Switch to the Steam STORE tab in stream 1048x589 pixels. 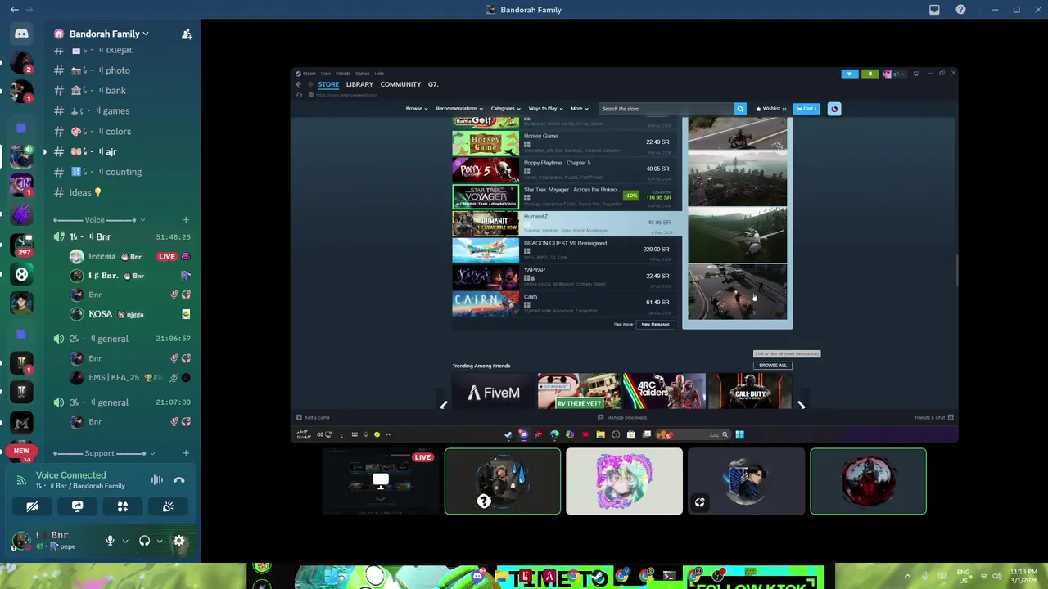tap(328, 84)
